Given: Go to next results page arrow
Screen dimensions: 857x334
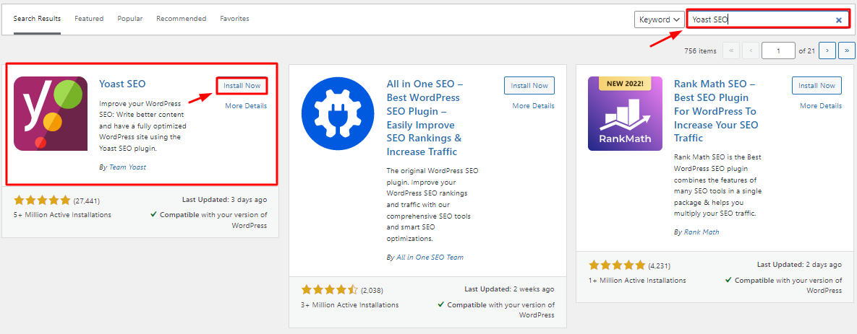Looking at the screenshot, I should [x=827, y=50].
